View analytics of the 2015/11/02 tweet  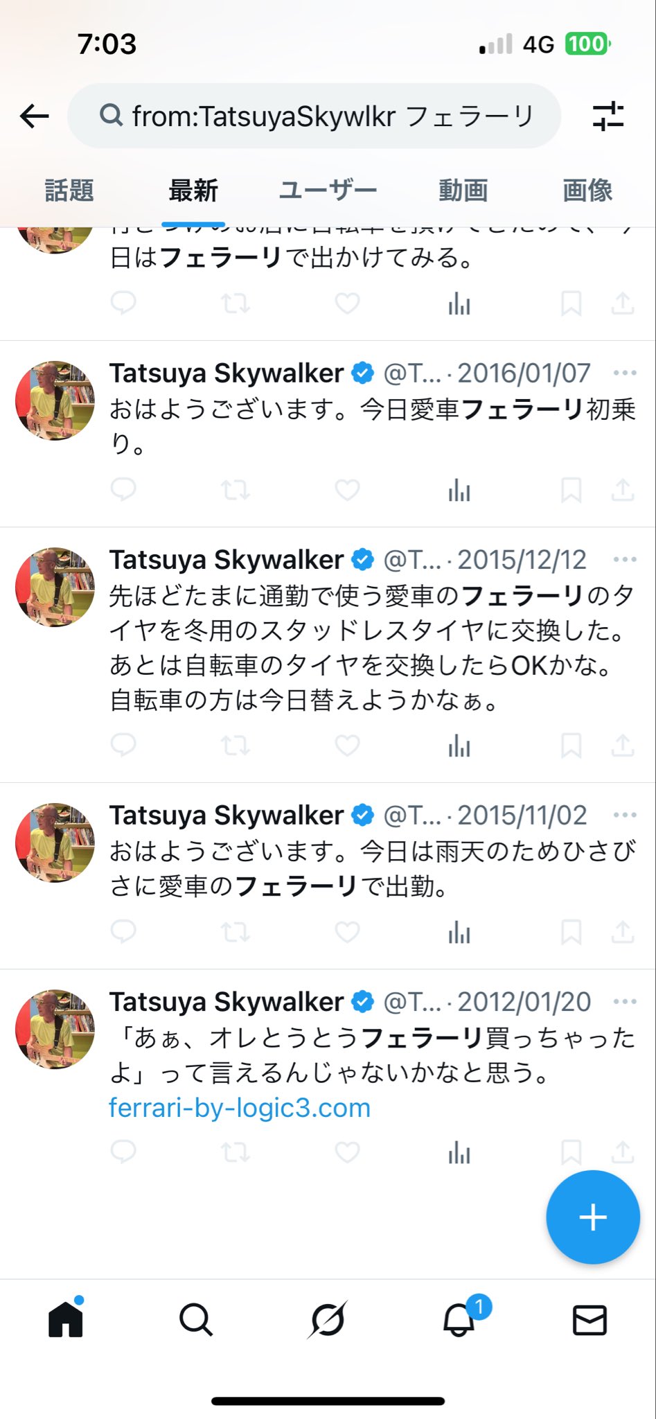[459, 933]
